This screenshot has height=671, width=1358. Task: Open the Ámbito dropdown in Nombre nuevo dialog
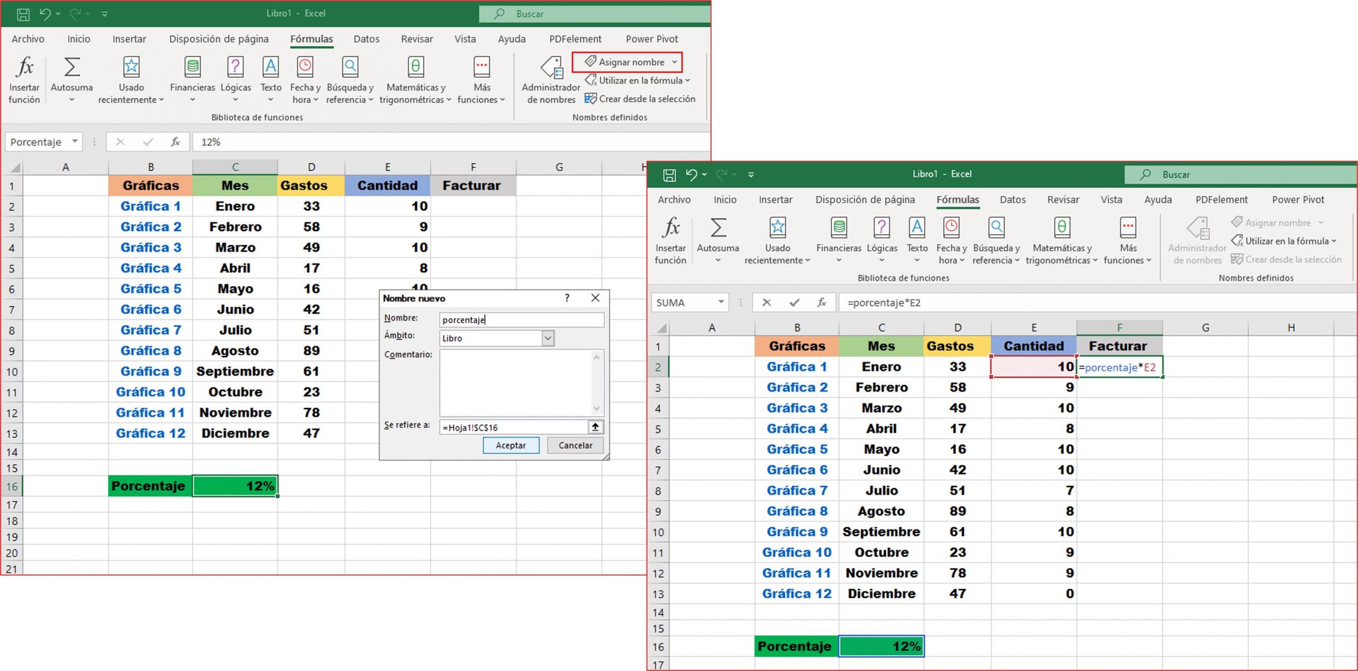549,338
